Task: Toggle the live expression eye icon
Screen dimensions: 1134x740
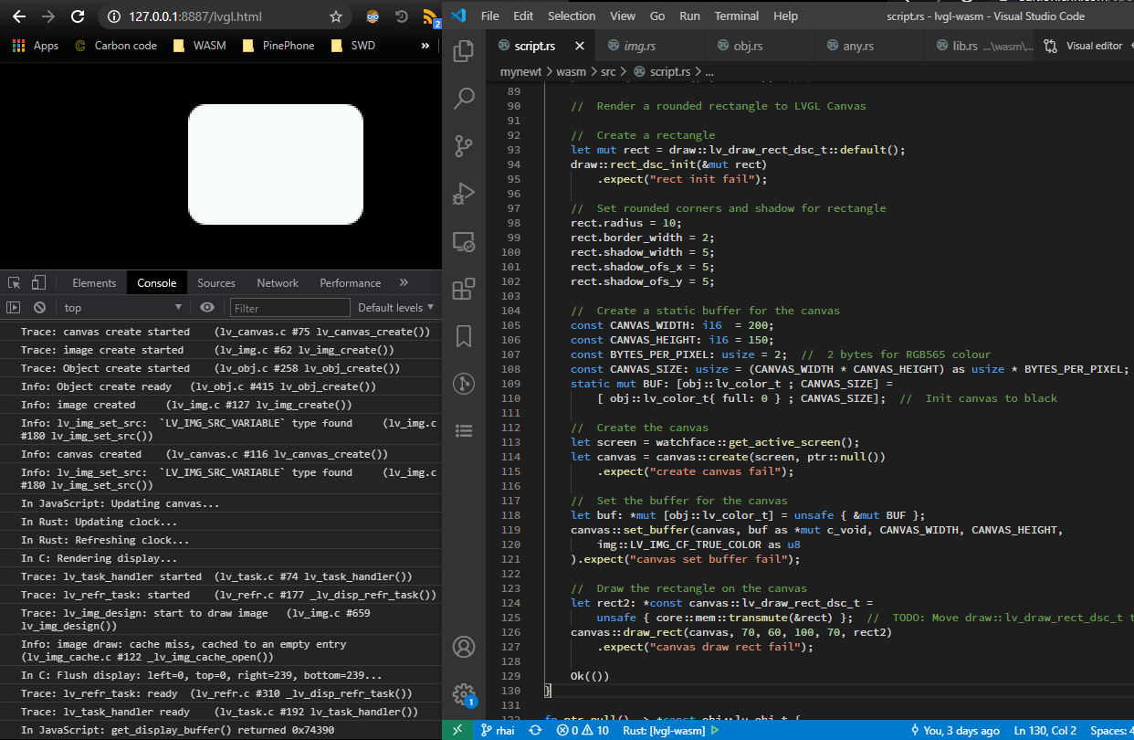Action: [207, 308]
